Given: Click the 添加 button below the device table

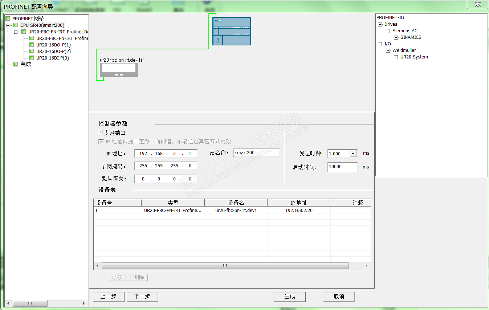Looking at the screenshot, I should 117,277.
